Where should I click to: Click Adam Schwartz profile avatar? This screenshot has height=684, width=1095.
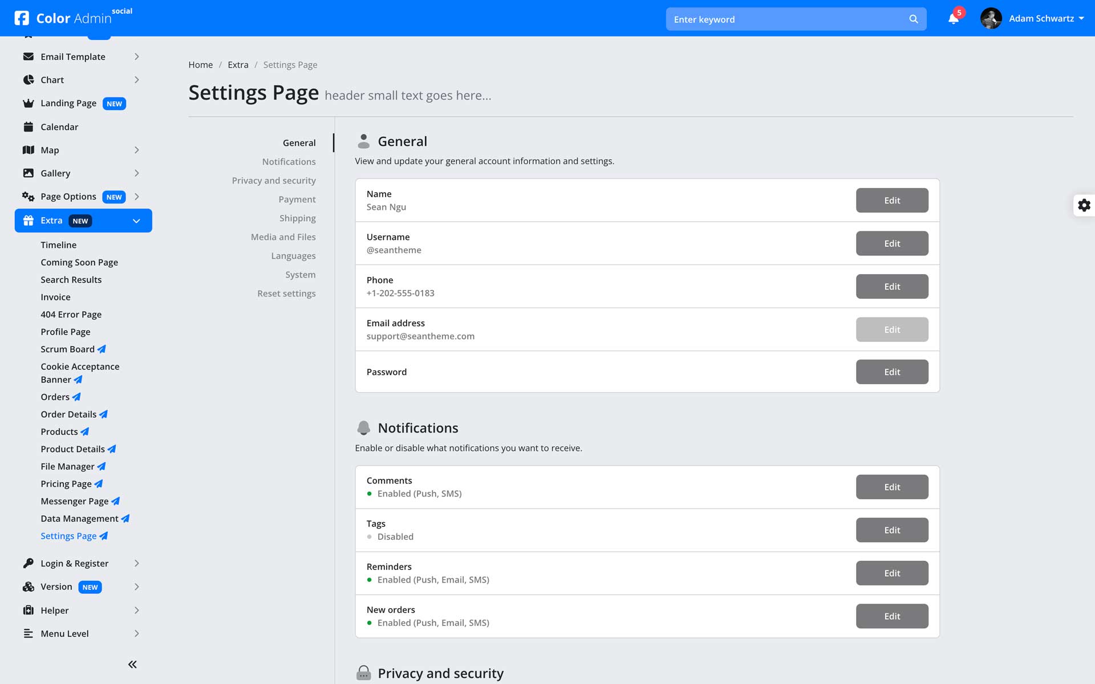pos(991,18)
